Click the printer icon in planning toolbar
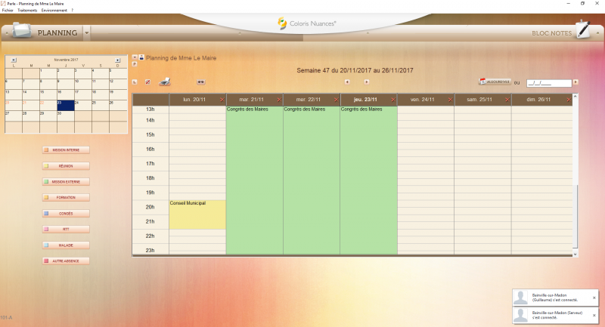 [x=164, y=82]
